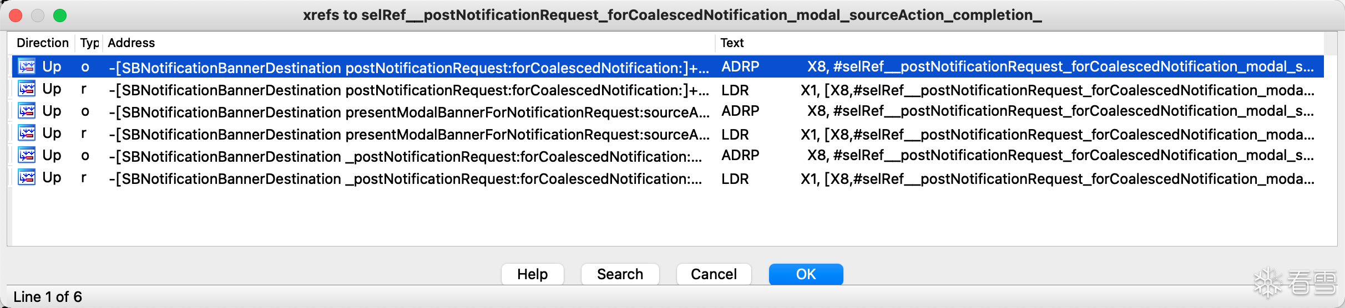
Task: Select second row LDR postNotificationRequest xref
Action: pyautogui.click(x=408, y=90)
